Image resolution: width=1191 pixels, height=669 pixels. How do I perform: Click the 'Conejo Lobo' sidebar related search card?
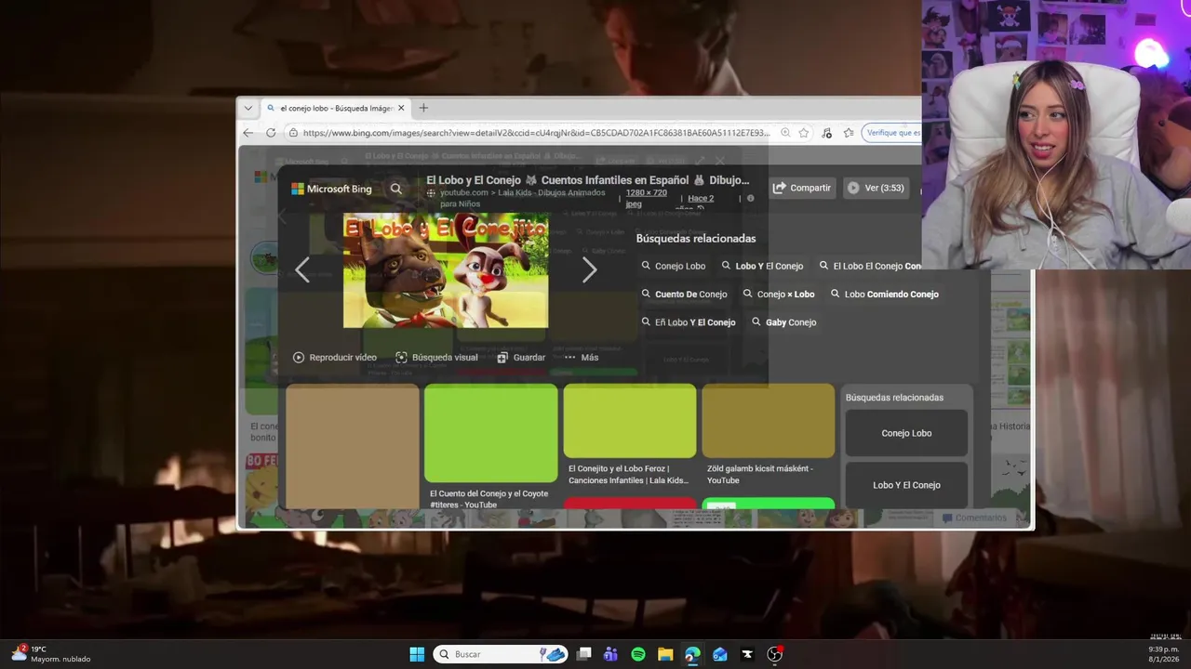coord(906,433)
